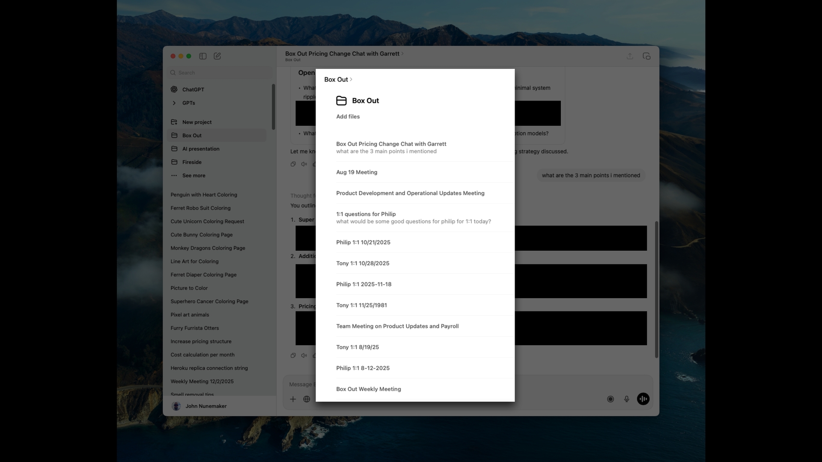822x462 pixels.
Task: Click the globe web search icon
Action: (x=307, y=399)
